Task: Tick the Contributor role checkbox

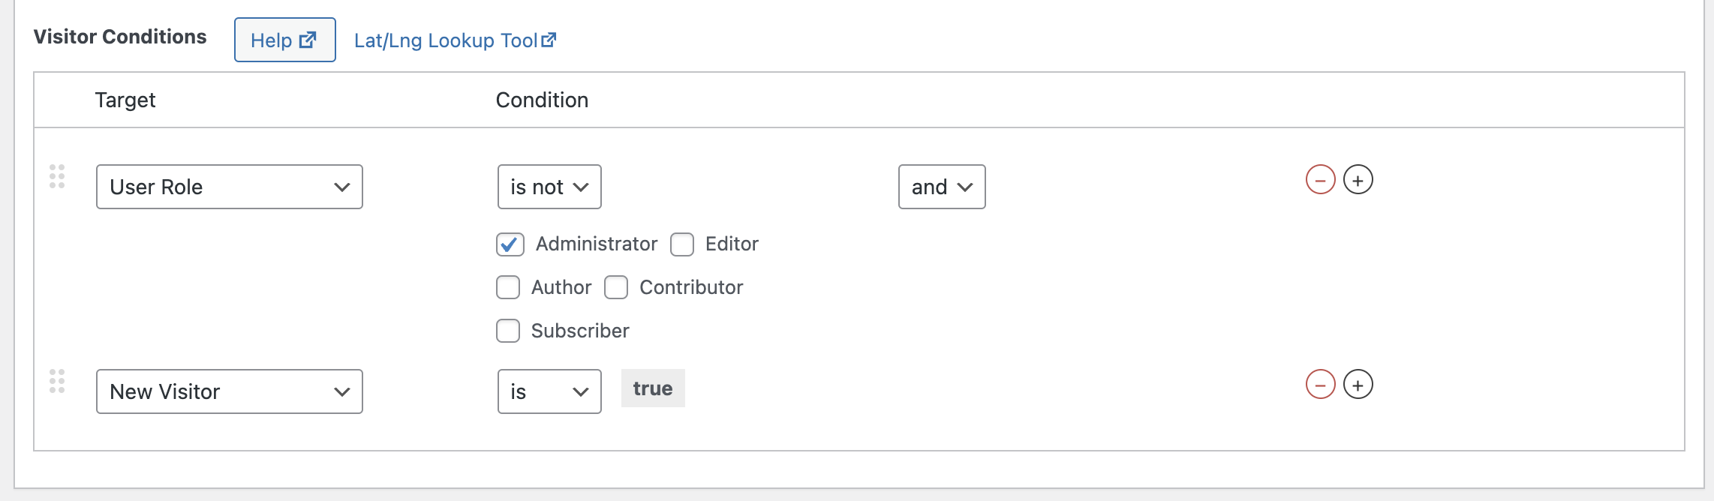Action: (x=616, y=287)
